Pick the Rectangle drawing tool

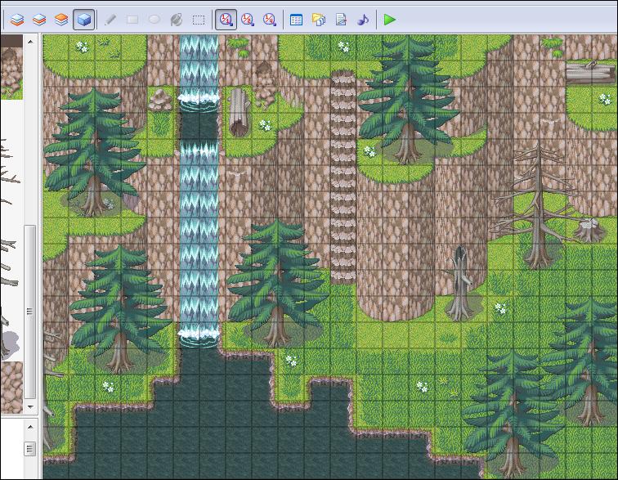[132, 20]
